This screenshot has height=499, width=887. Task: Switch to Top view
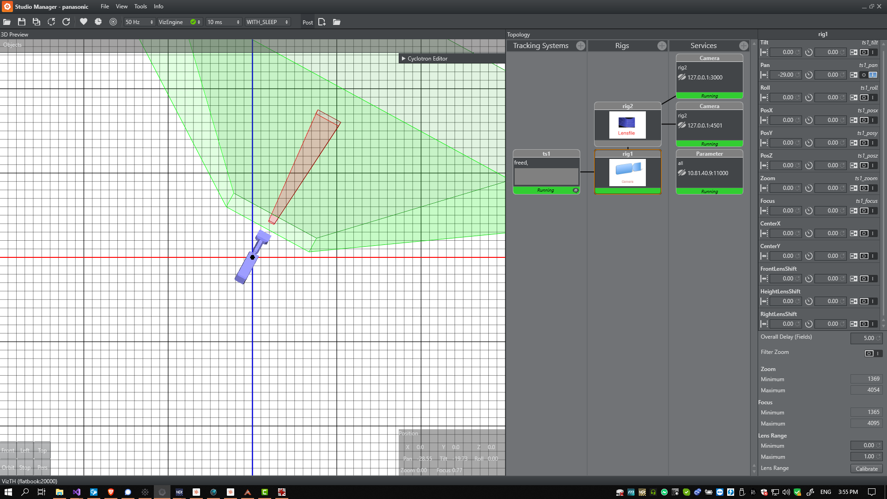pos(42,450)
